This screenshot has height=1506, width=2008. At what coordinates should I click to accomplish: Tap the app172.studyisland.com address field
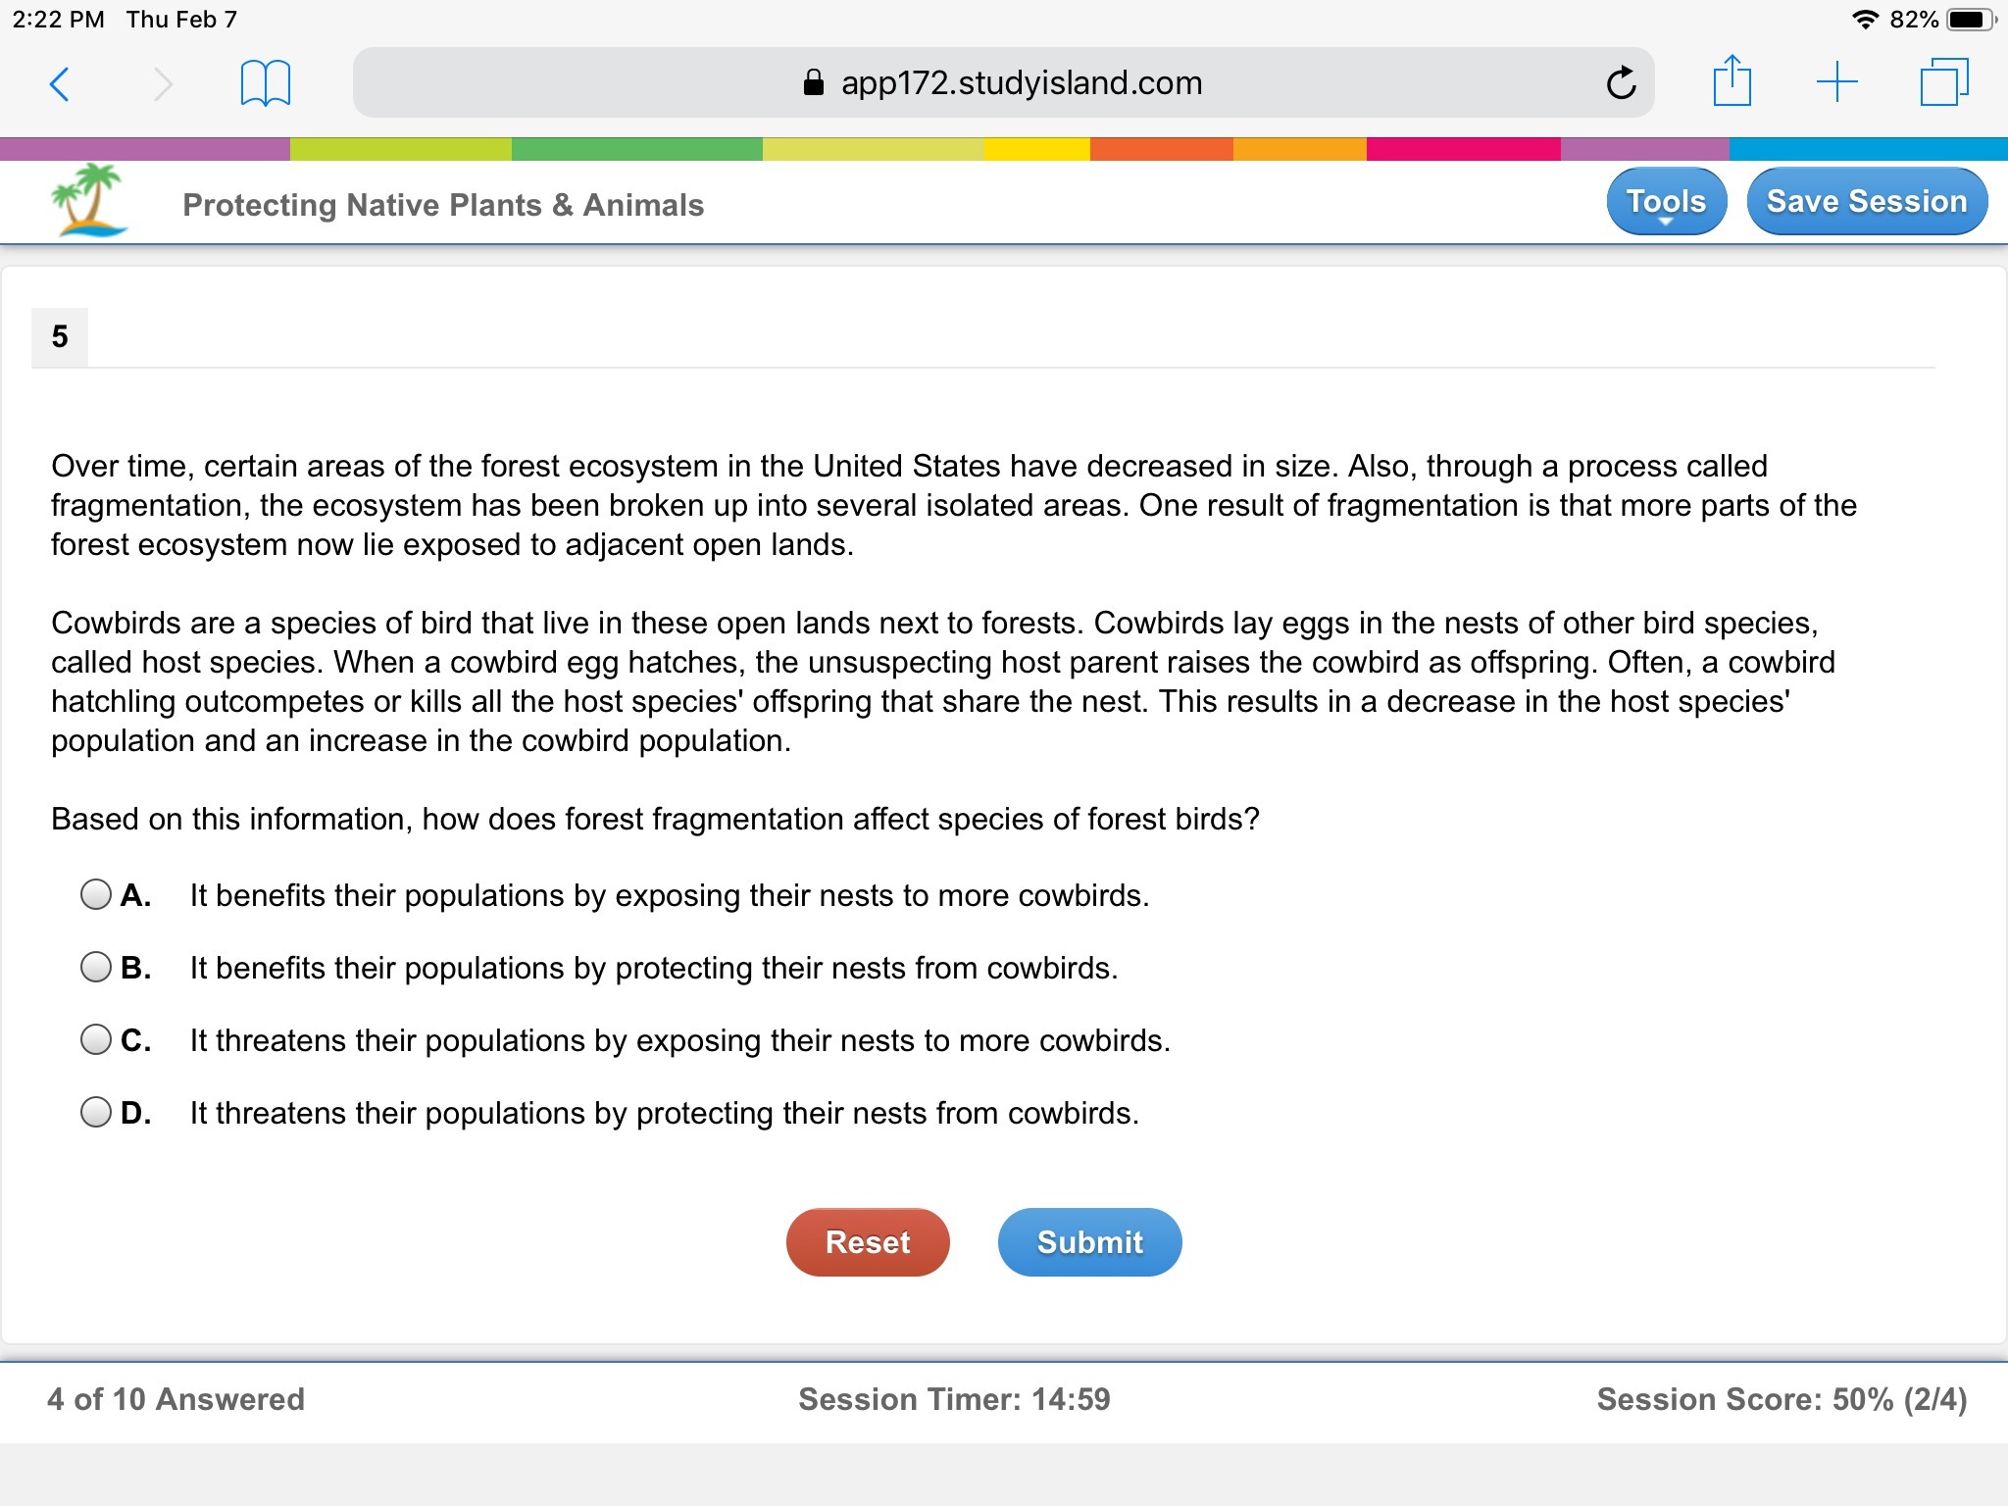1020,83
